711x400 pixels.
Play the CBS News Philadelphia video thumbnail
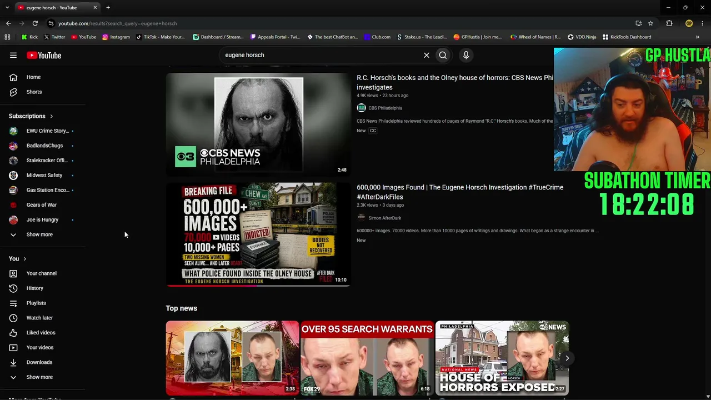point(258,125)
